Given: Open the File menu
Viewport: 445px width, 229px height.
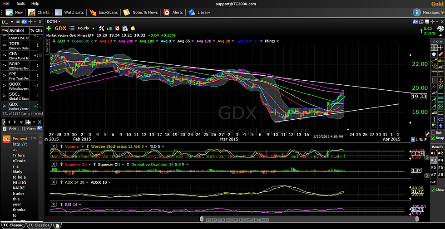Looking at the screenshot, I should click(6, 4).
